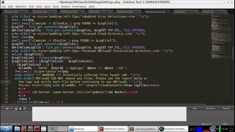The width and height of the screenshot is (235, 132).
Task: Open the system start menu icon
Action: (6, 129)
